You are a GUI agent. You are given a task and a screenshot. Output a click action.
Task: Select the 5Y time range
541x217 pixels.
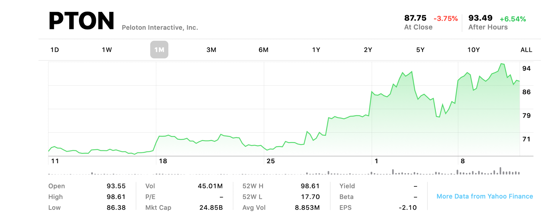[420, 50]
